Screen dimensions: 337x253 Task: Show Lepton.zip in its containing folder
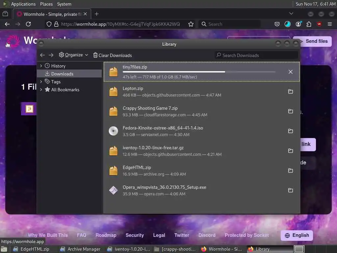(x=290, y=92)
